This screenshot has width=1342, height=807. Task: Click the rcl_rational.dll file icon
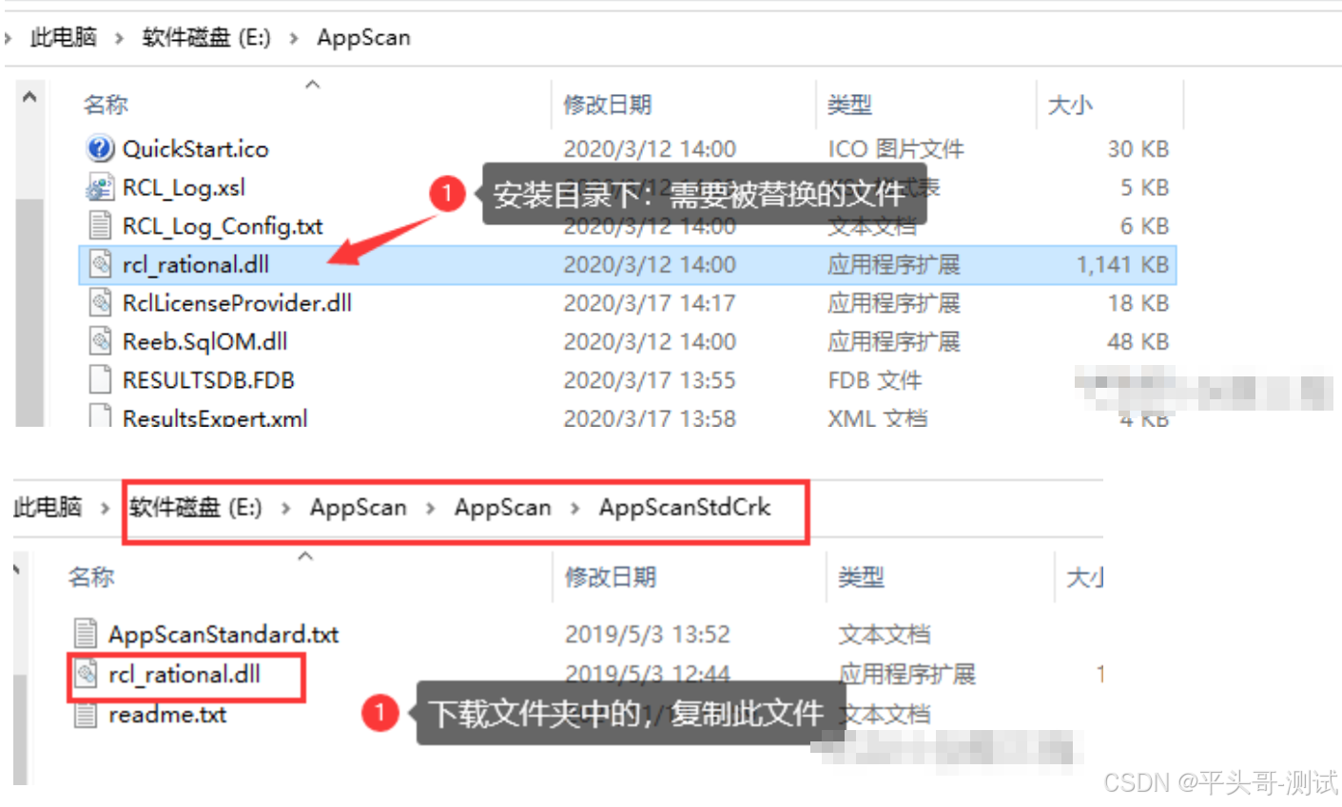pos(101,264)
